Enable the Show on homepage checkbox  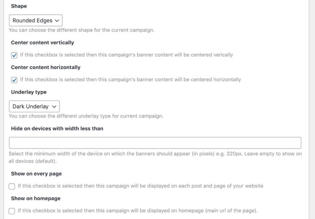click(12, 211)
